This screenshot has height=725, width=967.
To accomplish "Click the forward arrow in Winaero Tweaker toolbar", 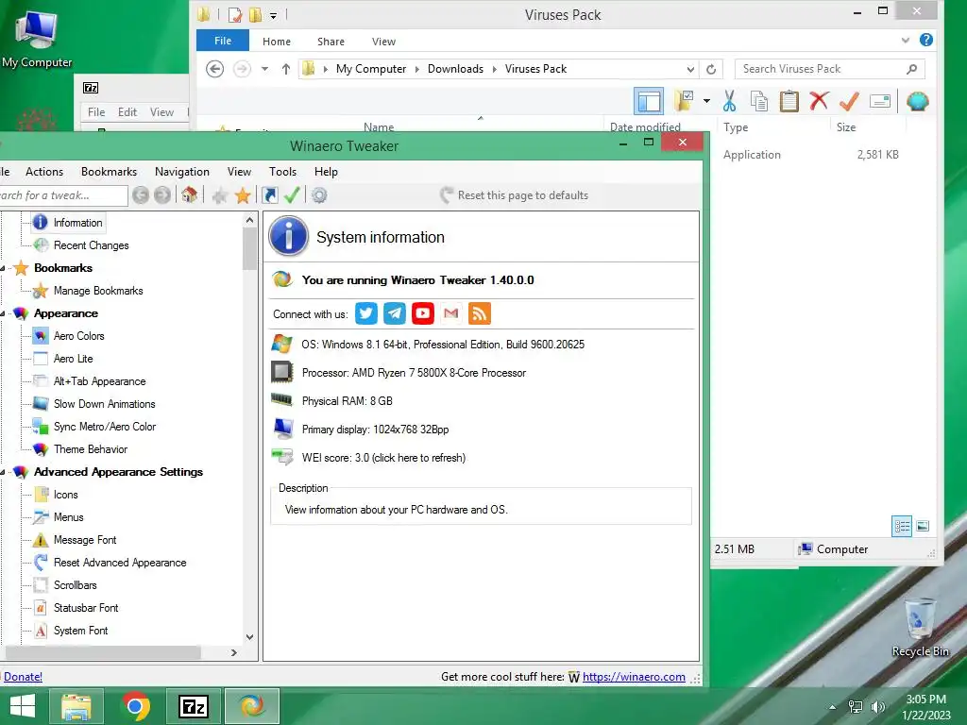I will click(x=162, y=195).
